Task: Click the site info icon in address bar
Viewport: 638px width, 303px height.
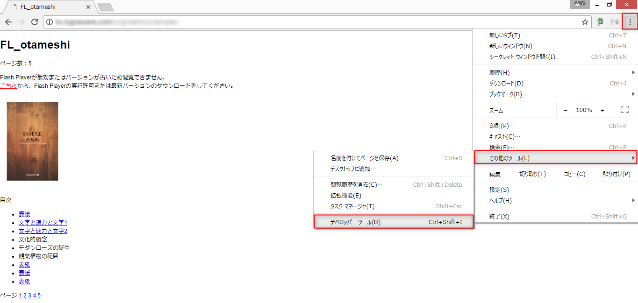Action: [50, 22]
